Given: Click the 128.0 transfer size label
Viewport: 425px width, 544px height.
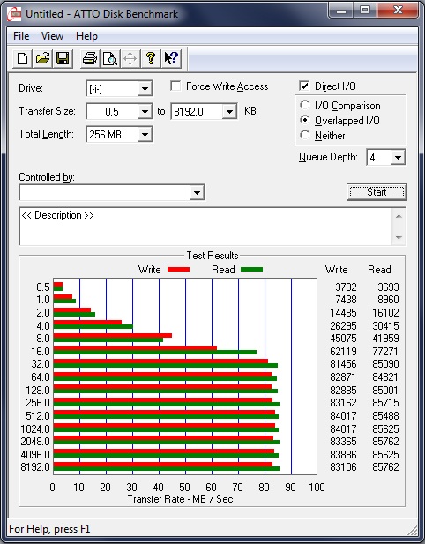Looking at the screenshot, I should 38,391.
